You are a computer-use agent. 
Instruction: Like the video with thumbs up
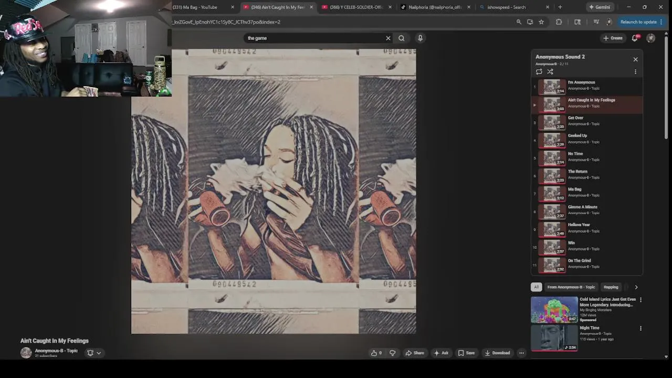pyautogui.click(x=376, y=353)
